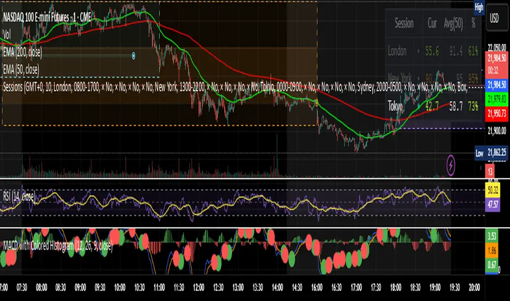Image resolution: width=510 pixels, height=301 pixels.
Task: Click the 21,900.00 price axis label
Action: (497, 130)
